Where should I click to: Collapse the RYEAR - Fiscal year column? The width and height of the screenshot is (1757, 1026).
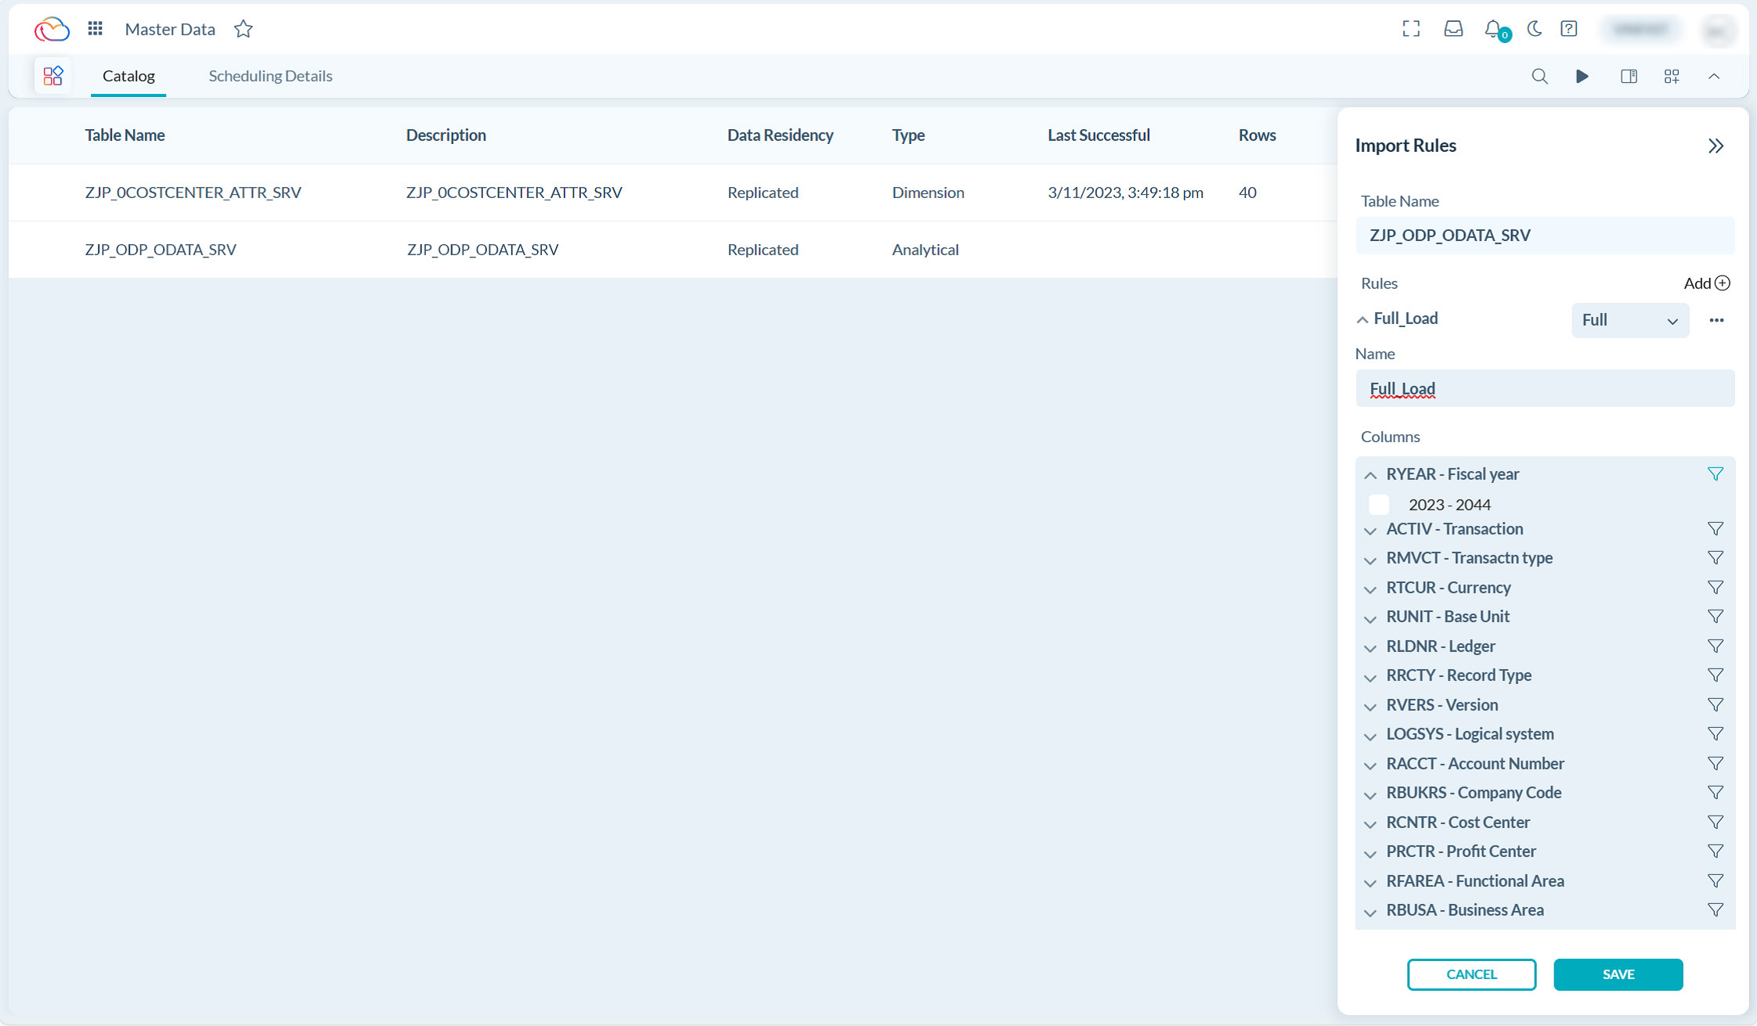[1369, 474]
